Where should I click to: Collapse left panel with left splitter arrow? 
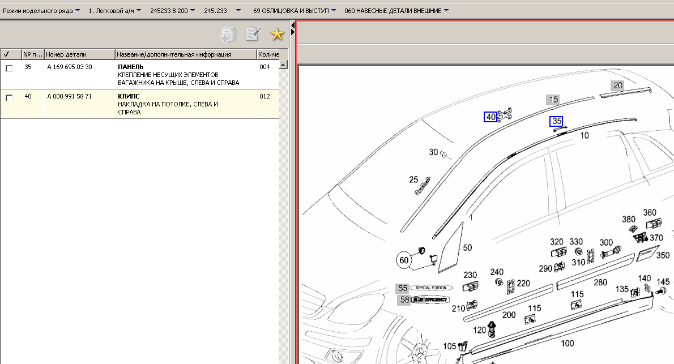pos(292,25)
